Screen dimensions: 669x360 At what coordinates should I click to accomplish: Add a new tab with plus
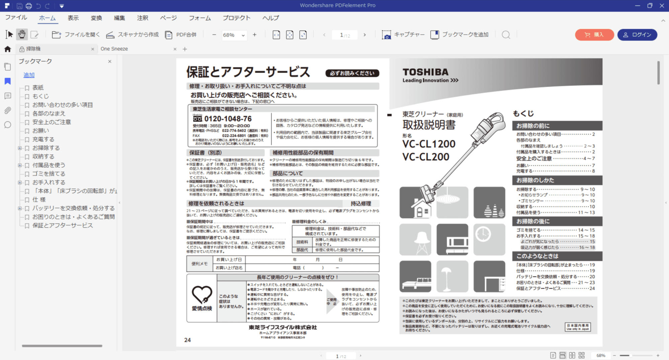tap(185, 49)
